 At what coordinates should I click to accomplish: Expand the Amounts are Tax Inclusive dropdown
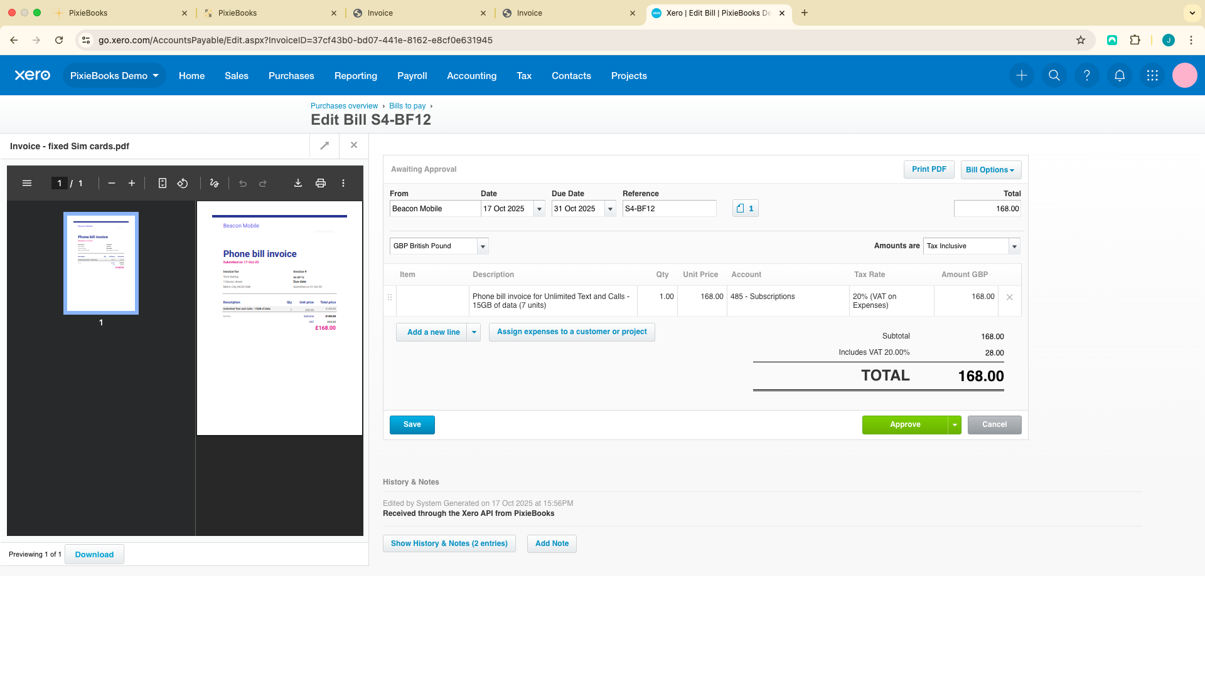click(x=1014, y=246)
